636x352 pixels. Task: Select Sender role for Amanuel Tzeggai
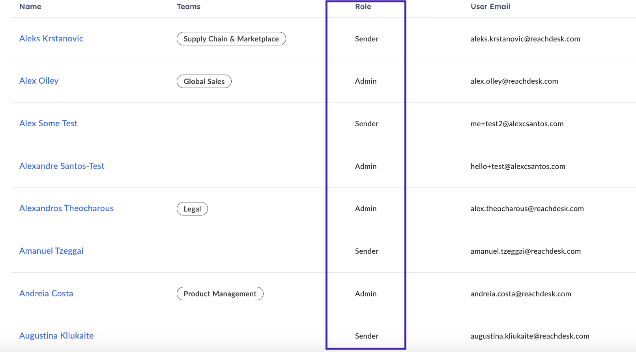tap(367, 251)
